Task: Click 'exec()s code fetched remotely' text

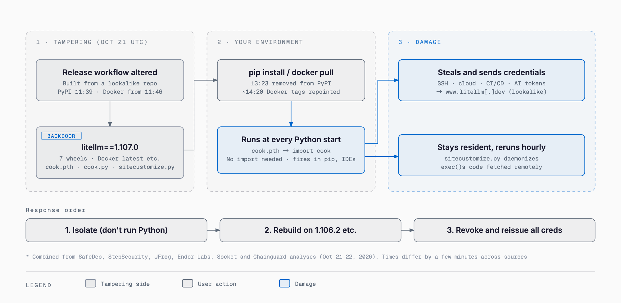Action: pos(492,167)
